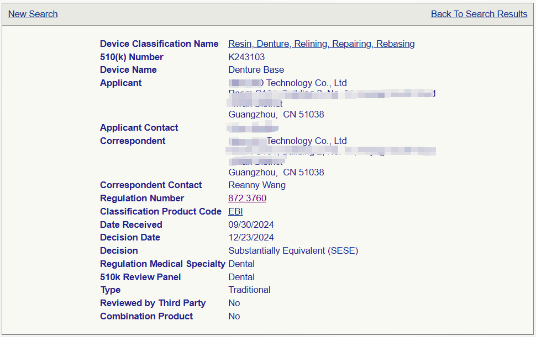
Task: Open Resin, Denture, Relining classification link
Action: [321, 44]
